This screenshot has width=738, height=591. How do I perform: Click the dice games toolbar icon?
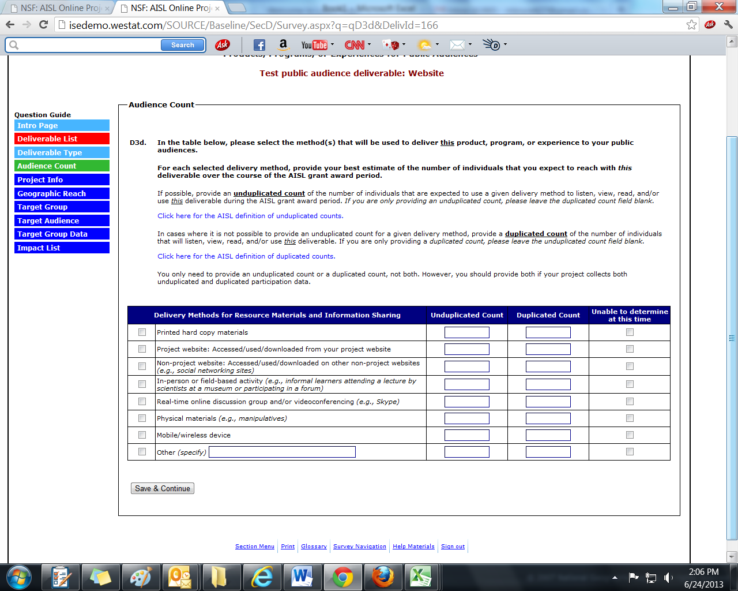pos(391,45)
